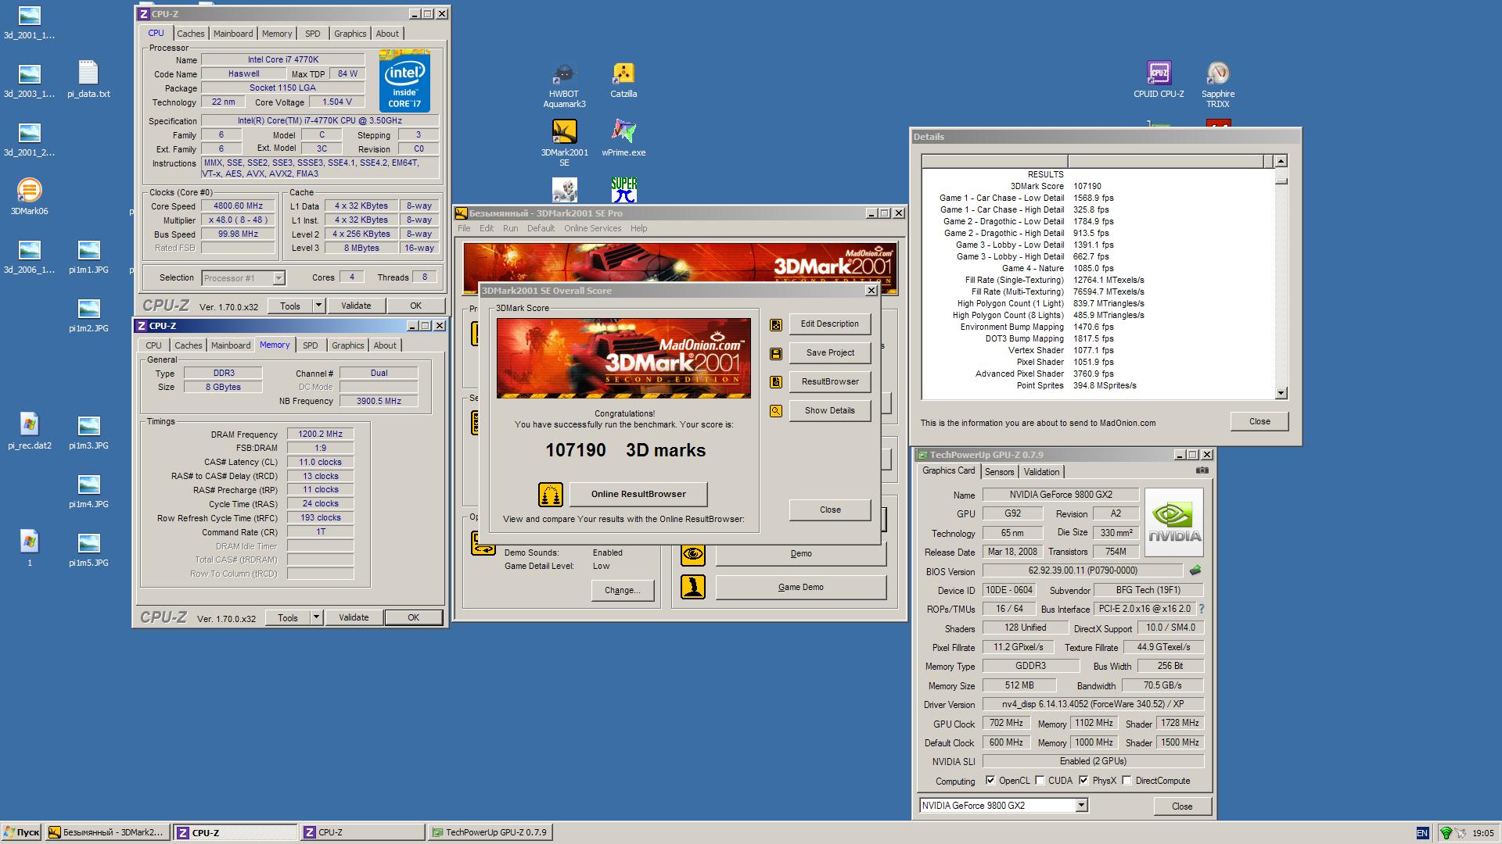Open Help menu in 3DMark2001
The height and width of the screenshot is (844, 1502).
(638, 229)
